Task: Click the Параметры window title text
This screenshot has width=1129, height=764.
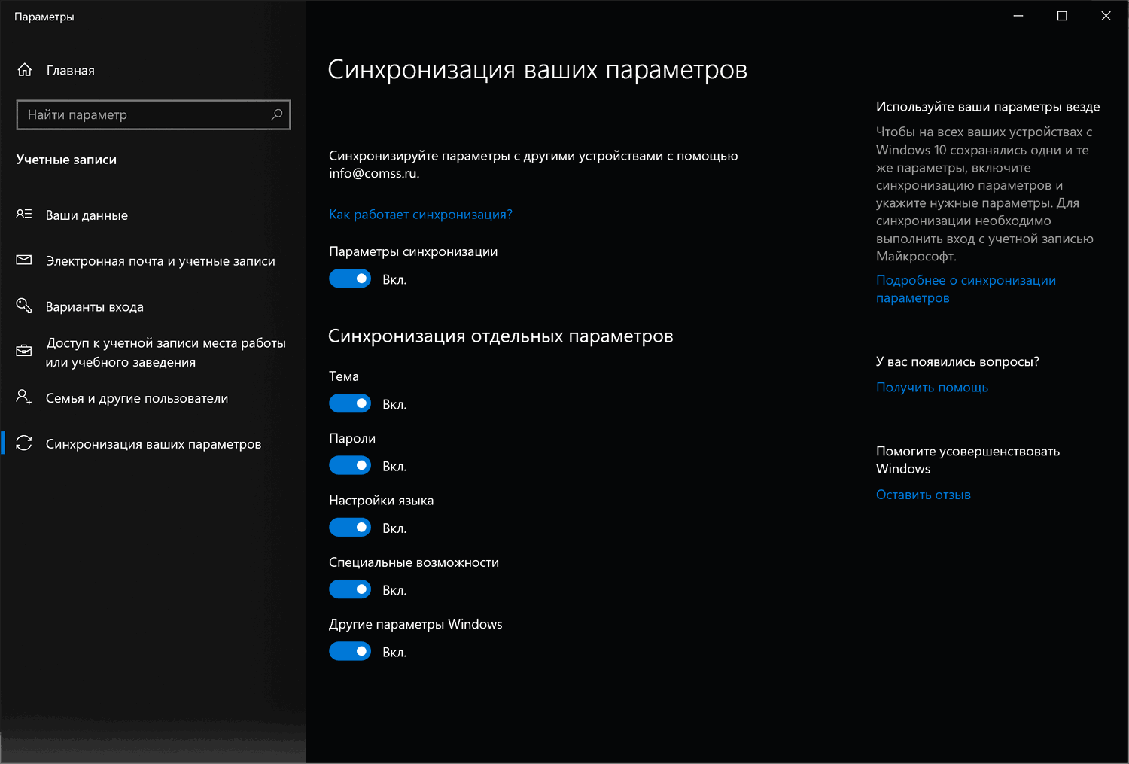Action: point(44,17)
